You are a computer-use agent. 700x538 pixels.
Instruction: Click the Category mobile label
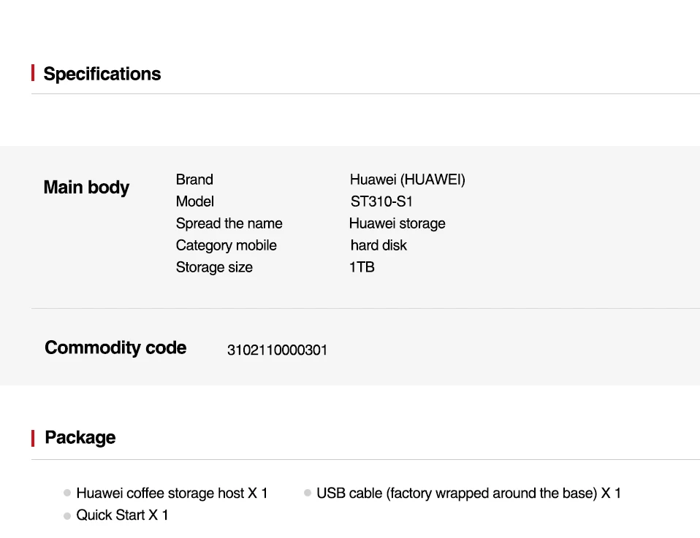click(226, 245)
